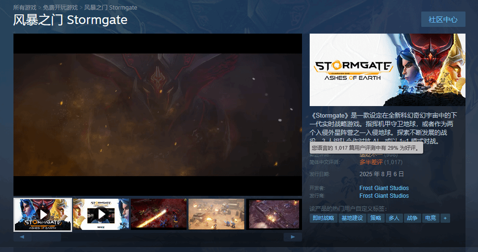Select the 基地建设 tag

(x=352, y=218)
